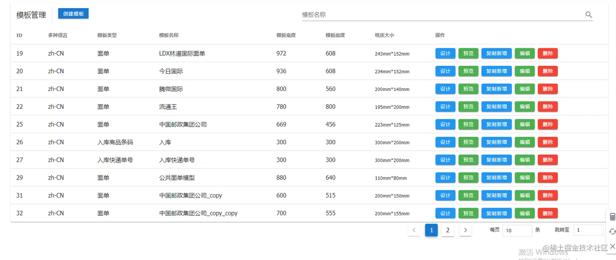Click 设计 for 今日国际 row

point(445,71)
